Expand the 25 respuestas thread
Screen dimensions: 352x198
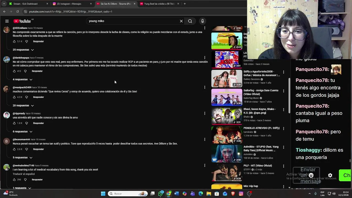(23, 50)
